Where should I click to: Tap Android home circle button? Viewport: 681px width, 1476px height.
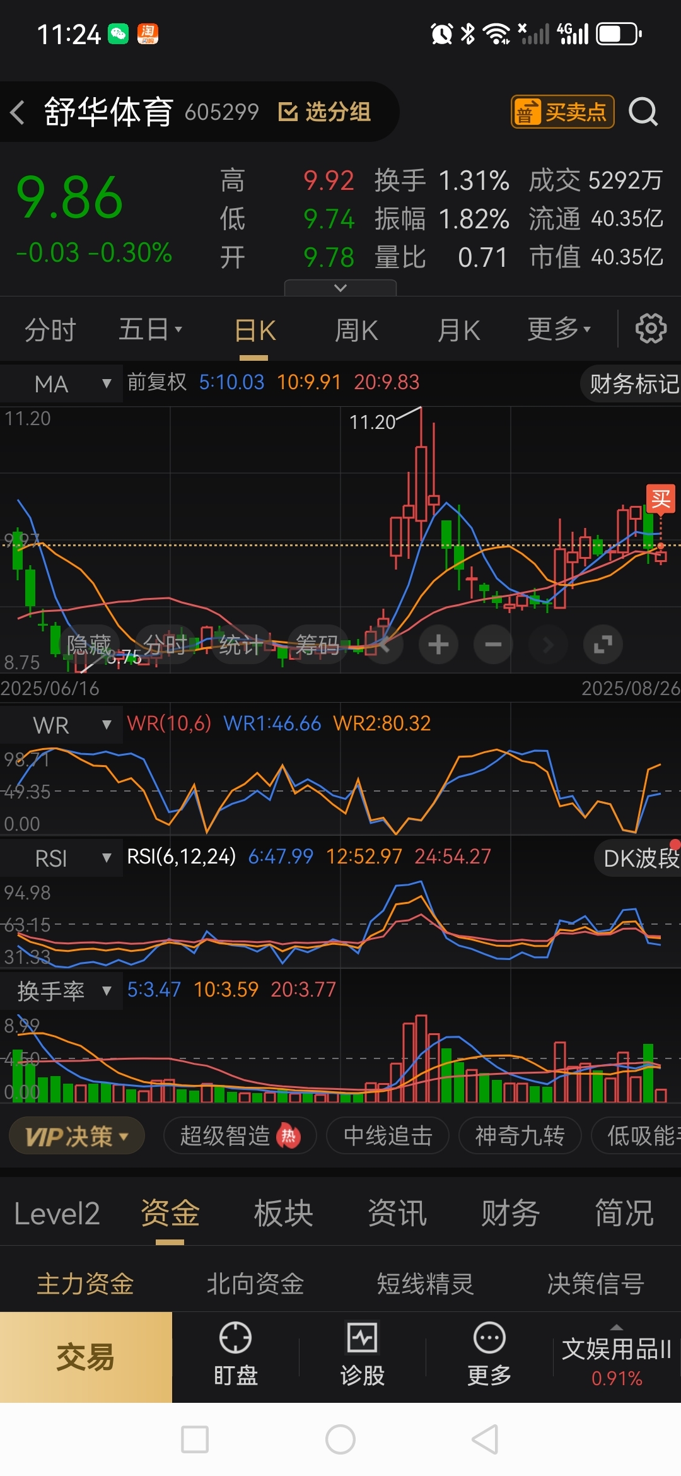point(340,1439)
